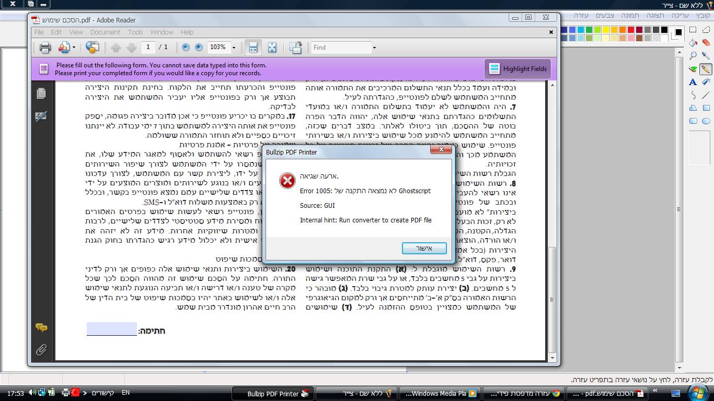Select the Paint pencil tool
This screenshot has height=401, width=714.
click(x=706, y=69)
